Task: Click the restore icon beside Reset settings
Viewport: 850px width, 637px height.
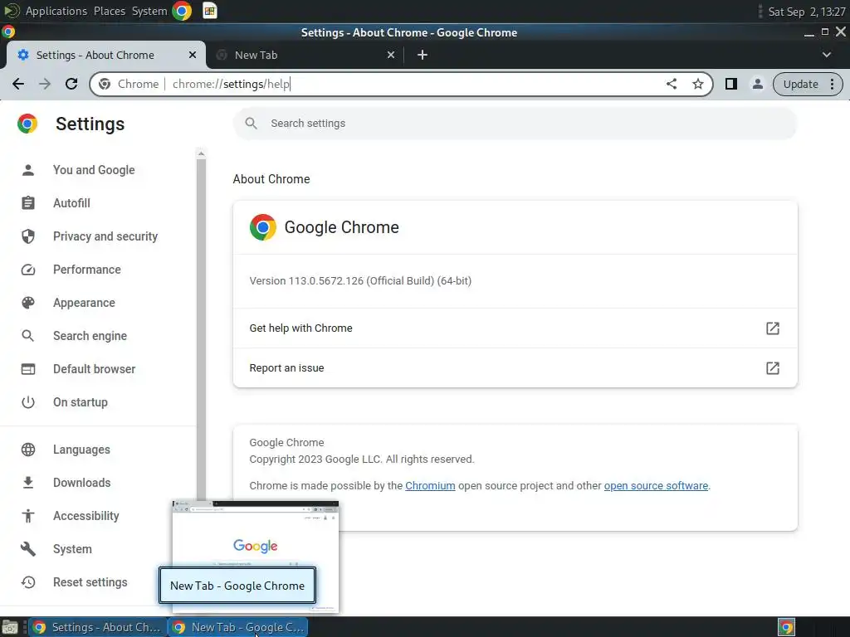Action: click(x=28, y=582)
